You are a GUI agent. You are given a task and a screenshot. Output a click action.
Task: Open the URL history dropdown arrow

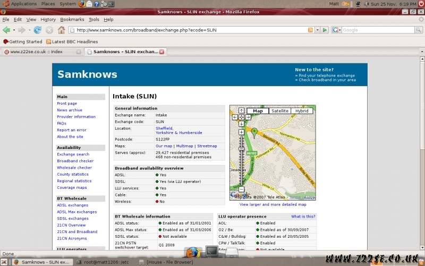point(317,30)
